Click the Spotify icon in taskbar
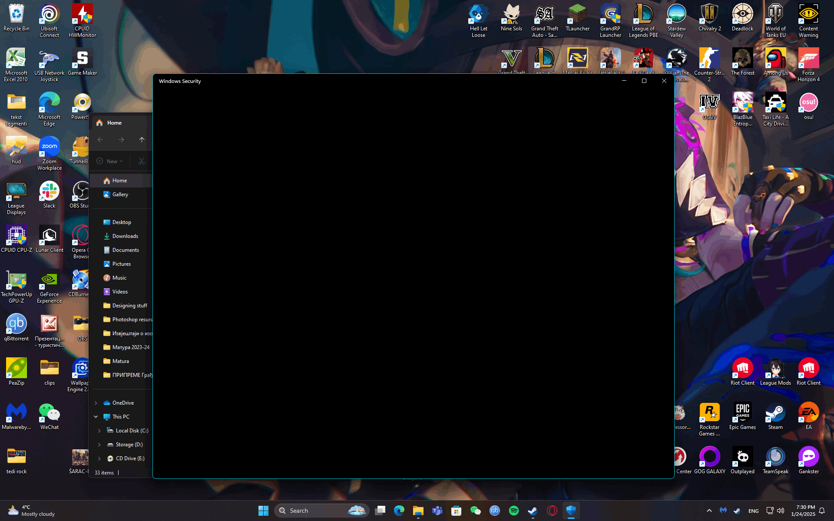The height and width of the screenshot is (521, 834). click(x=514, y=511)
